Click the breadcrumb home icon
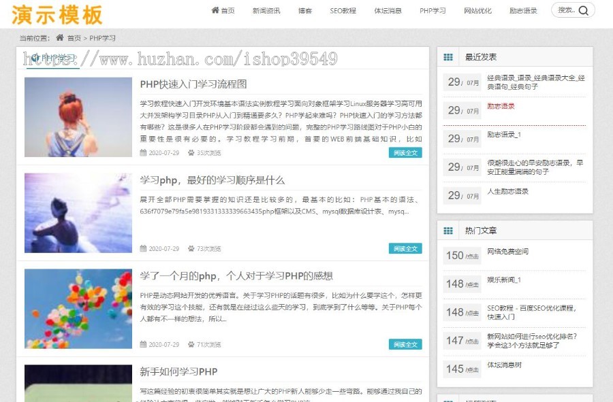Viewport: 613px width, 402px height. [x=60, y=38]
